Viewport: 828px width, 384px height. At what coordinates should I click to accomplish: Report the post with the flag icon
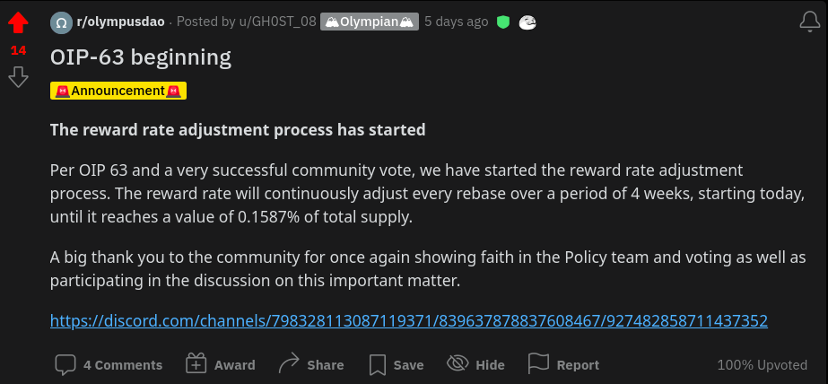click(x=563, y=365)
